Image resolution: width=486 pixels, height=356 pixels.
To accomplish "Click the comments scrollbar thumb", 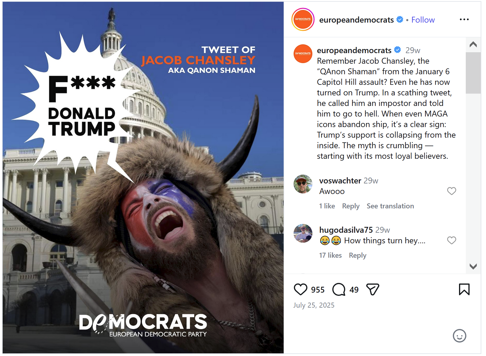I will coord(473,73).
